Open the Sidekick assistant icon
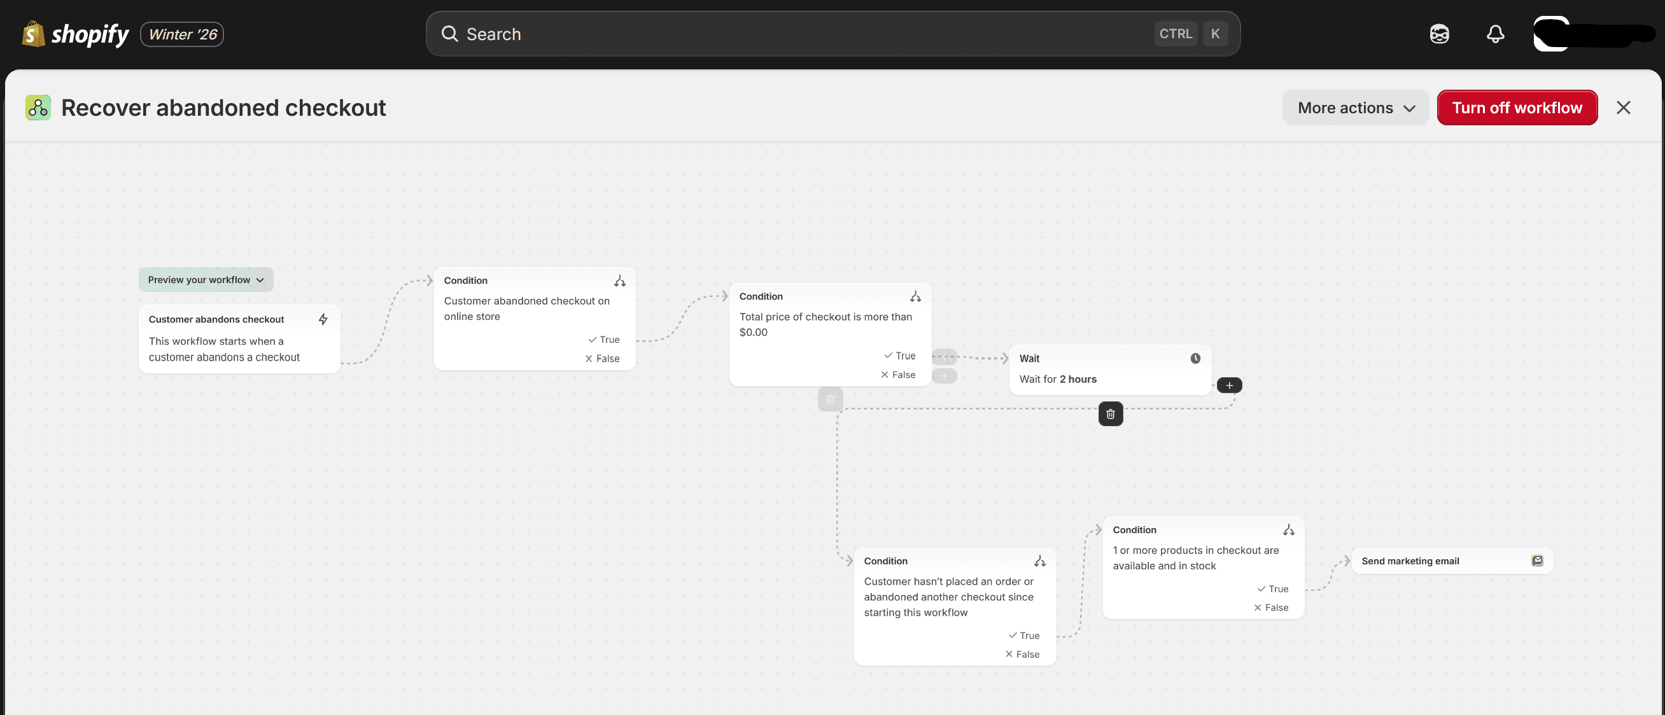The width and height of the screenshot is (1665, 715). coord(1439,34)
